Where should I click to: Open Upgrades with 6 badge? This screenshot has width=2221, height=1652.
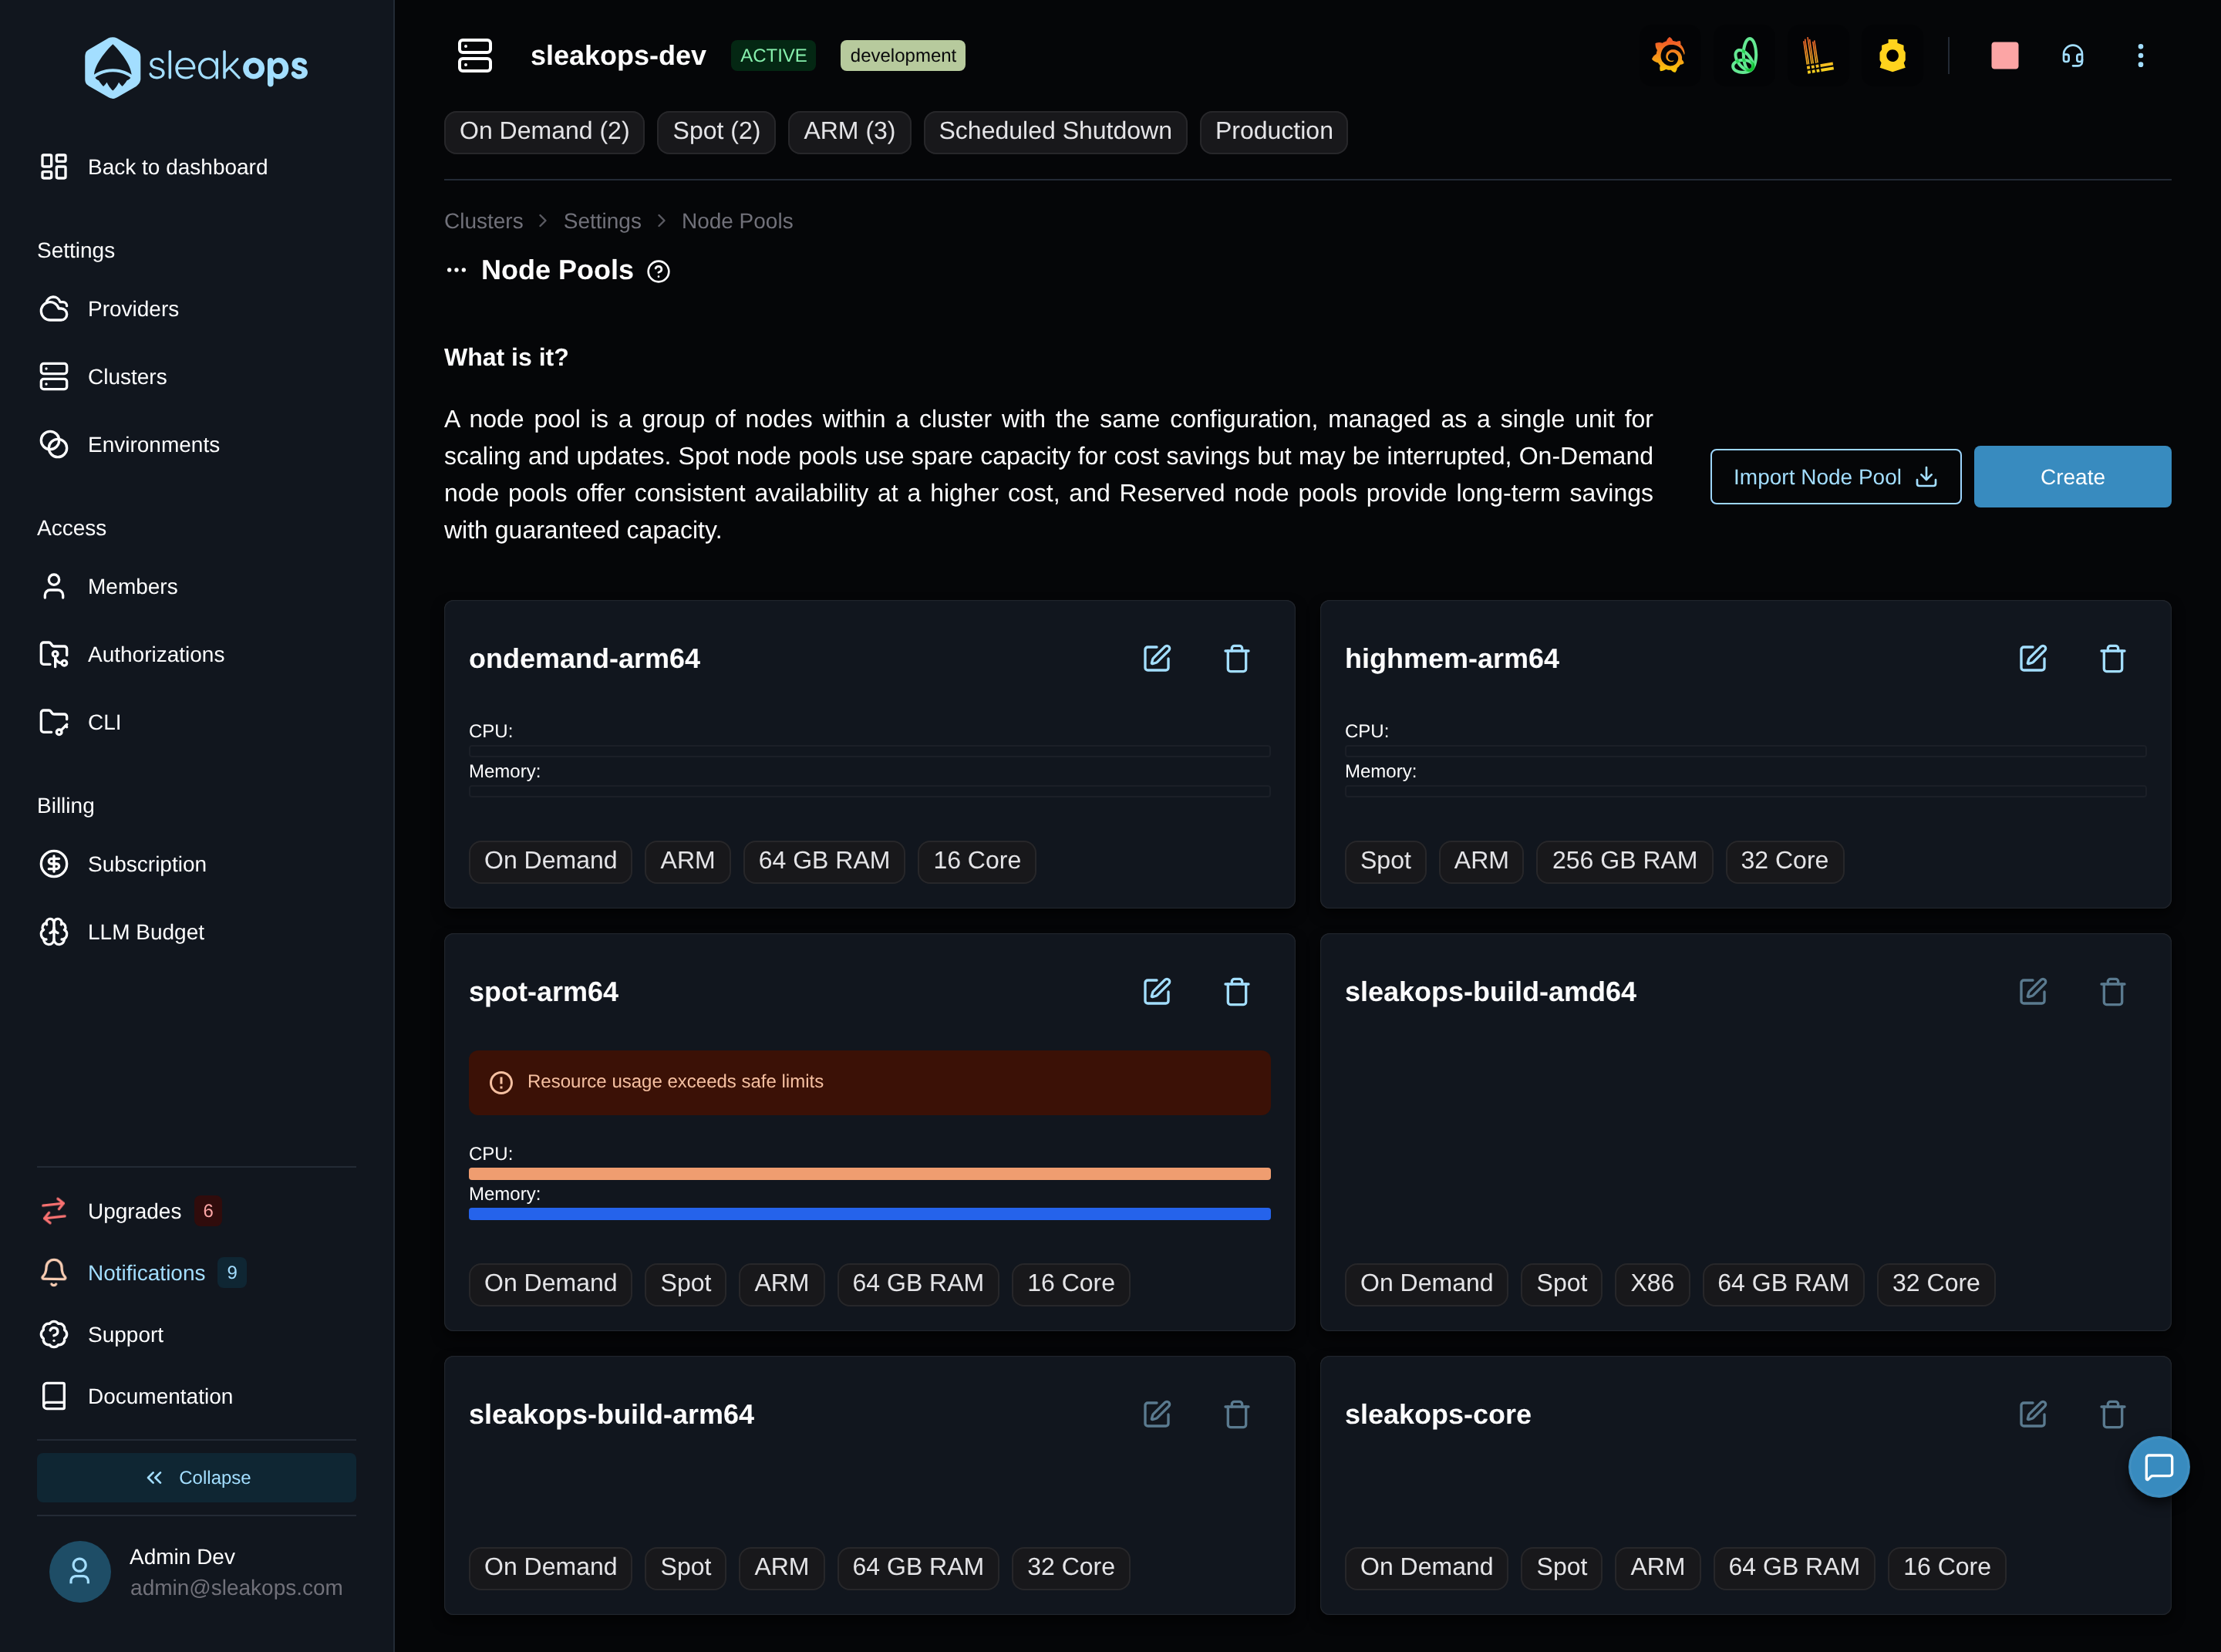tap(130, 1211)
